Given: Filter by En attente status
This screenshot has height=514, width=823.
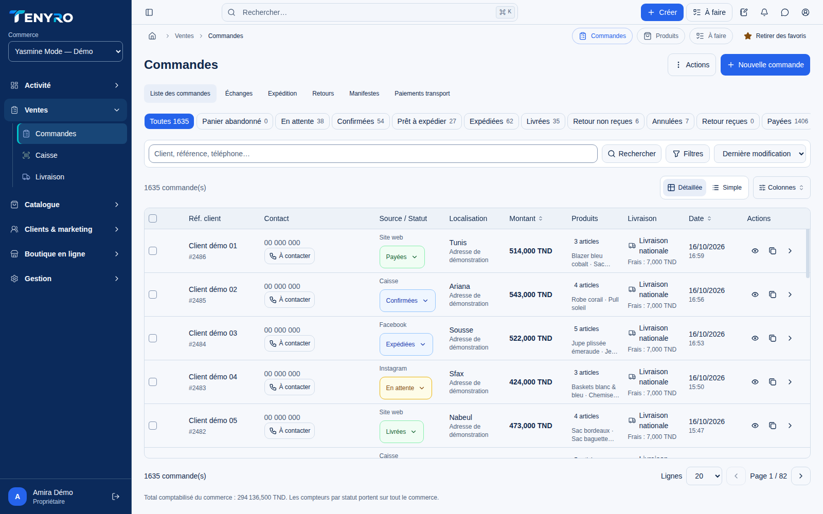Looking at the screenshot, I should [x=302, y=121].
